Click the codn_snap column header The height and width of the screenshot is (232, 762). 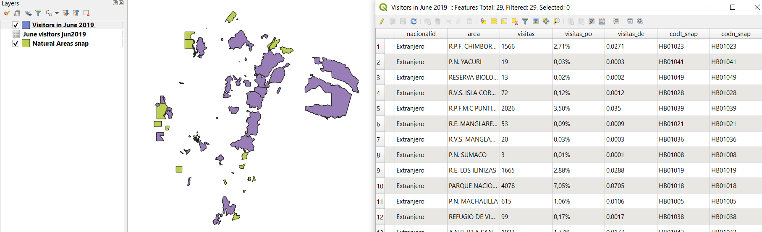coord(736,34)
